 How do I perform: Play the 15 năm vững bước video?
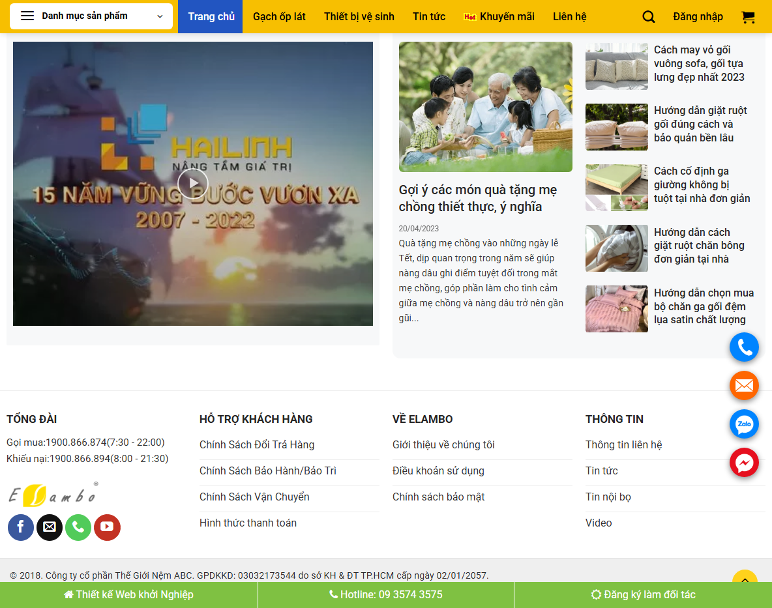tap(193, 184)
